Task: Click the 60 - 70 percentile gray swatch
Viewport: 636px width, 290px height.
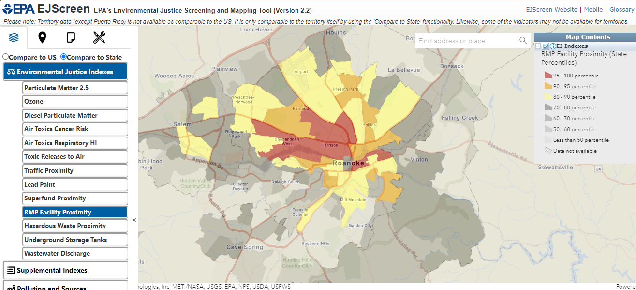Action: 548,118
